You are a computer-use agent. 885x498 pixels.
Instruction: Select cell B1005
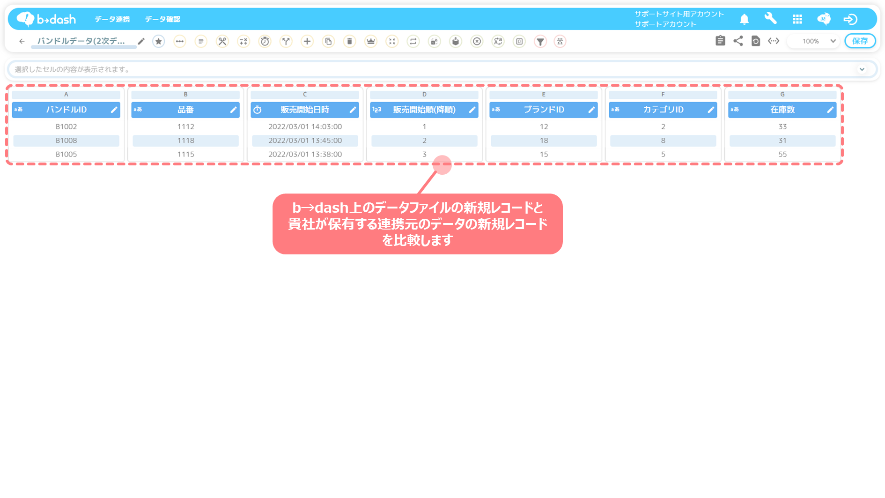point(66,154)
